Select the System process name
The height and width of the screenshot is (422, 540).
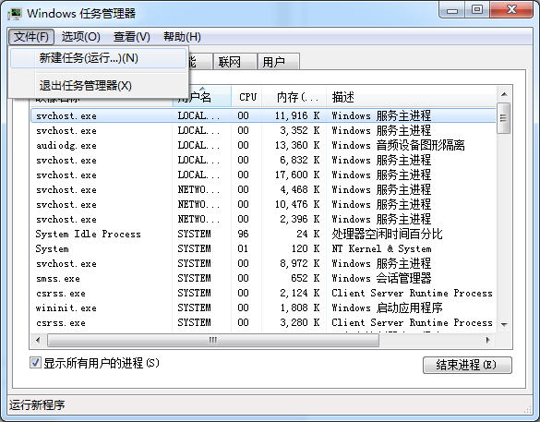52,248
